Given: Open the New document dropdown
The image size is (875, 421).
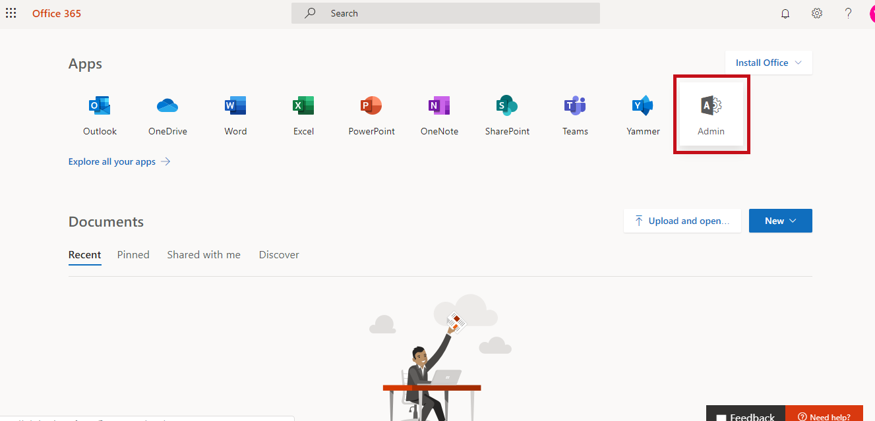Looking at the screenshot, I should [781, 221].
